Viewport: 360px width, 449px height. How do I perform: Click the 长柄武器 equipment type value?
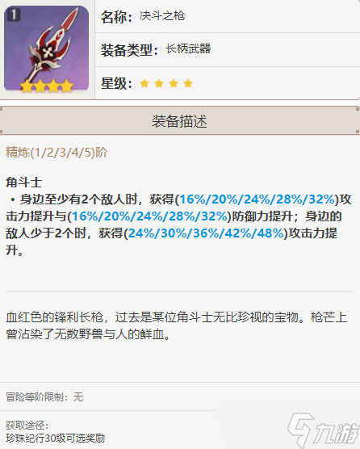[188, 49]
